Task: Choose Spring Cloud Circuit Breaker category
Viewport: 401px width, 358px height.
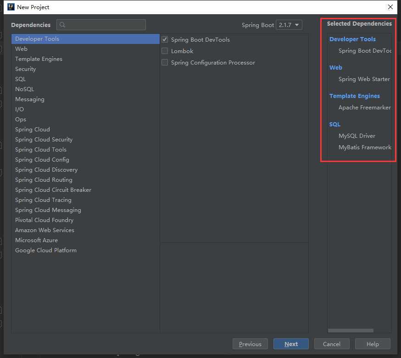Action: [85, 190]
